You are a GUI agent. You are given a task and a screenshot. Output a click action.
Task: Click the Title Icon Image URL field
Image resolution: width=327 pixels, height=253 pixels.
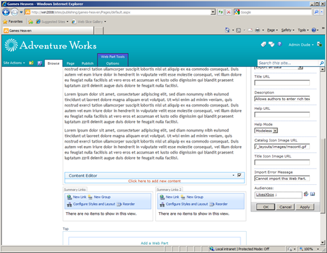(x=282, y=162)
